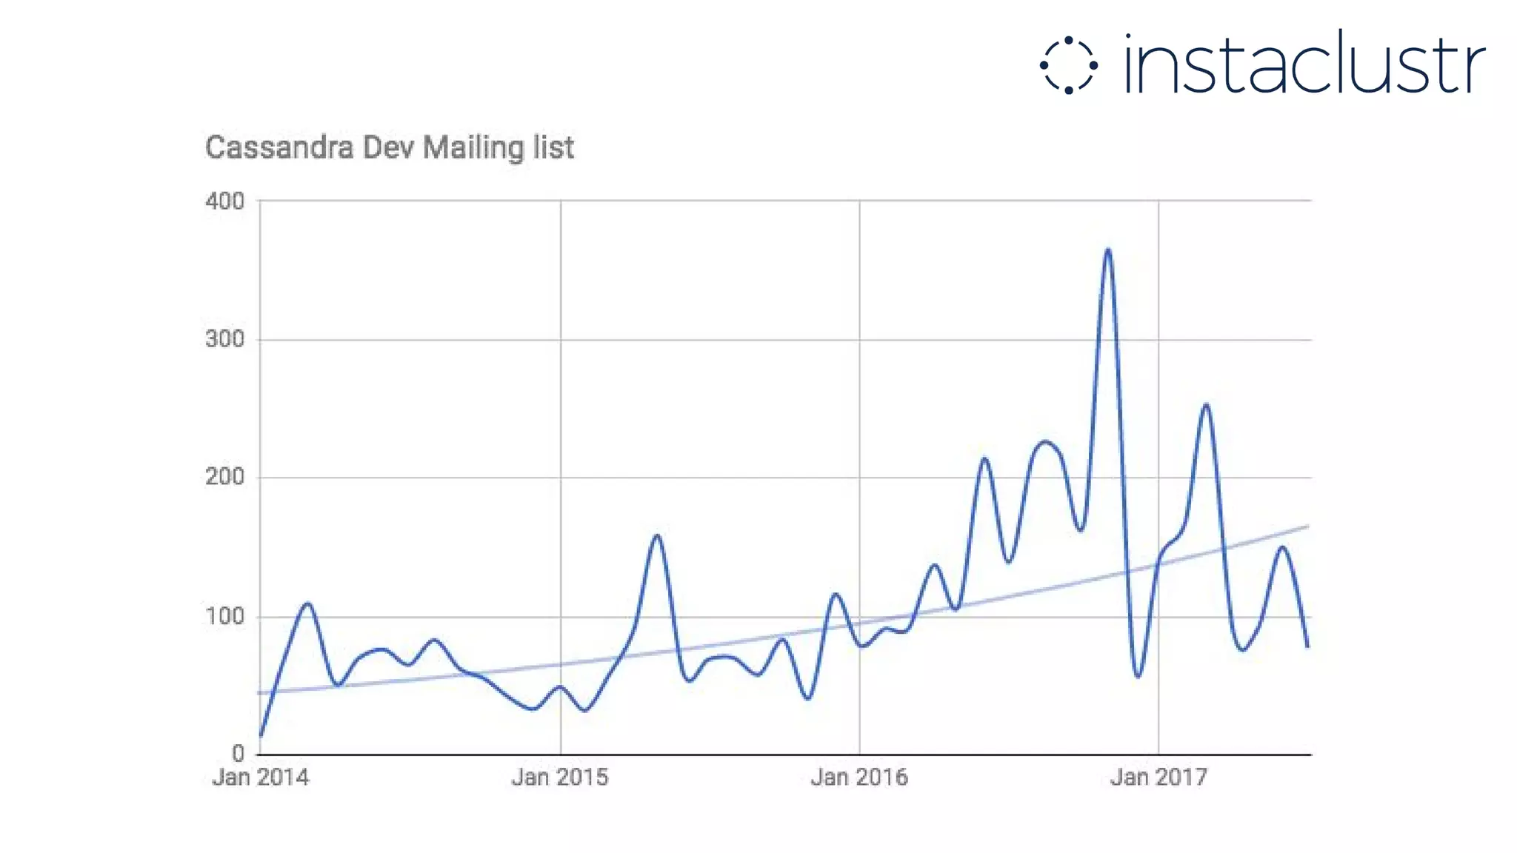Click the Jan 2015 x-axis label

560,777
